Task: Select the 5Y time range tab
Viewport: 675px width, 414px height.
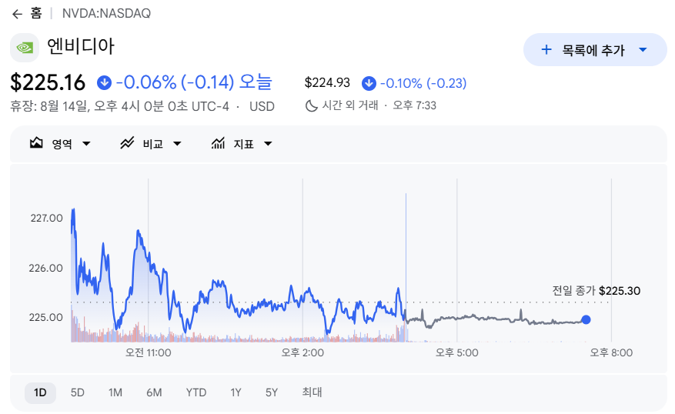Action: [x=272, y=392]
